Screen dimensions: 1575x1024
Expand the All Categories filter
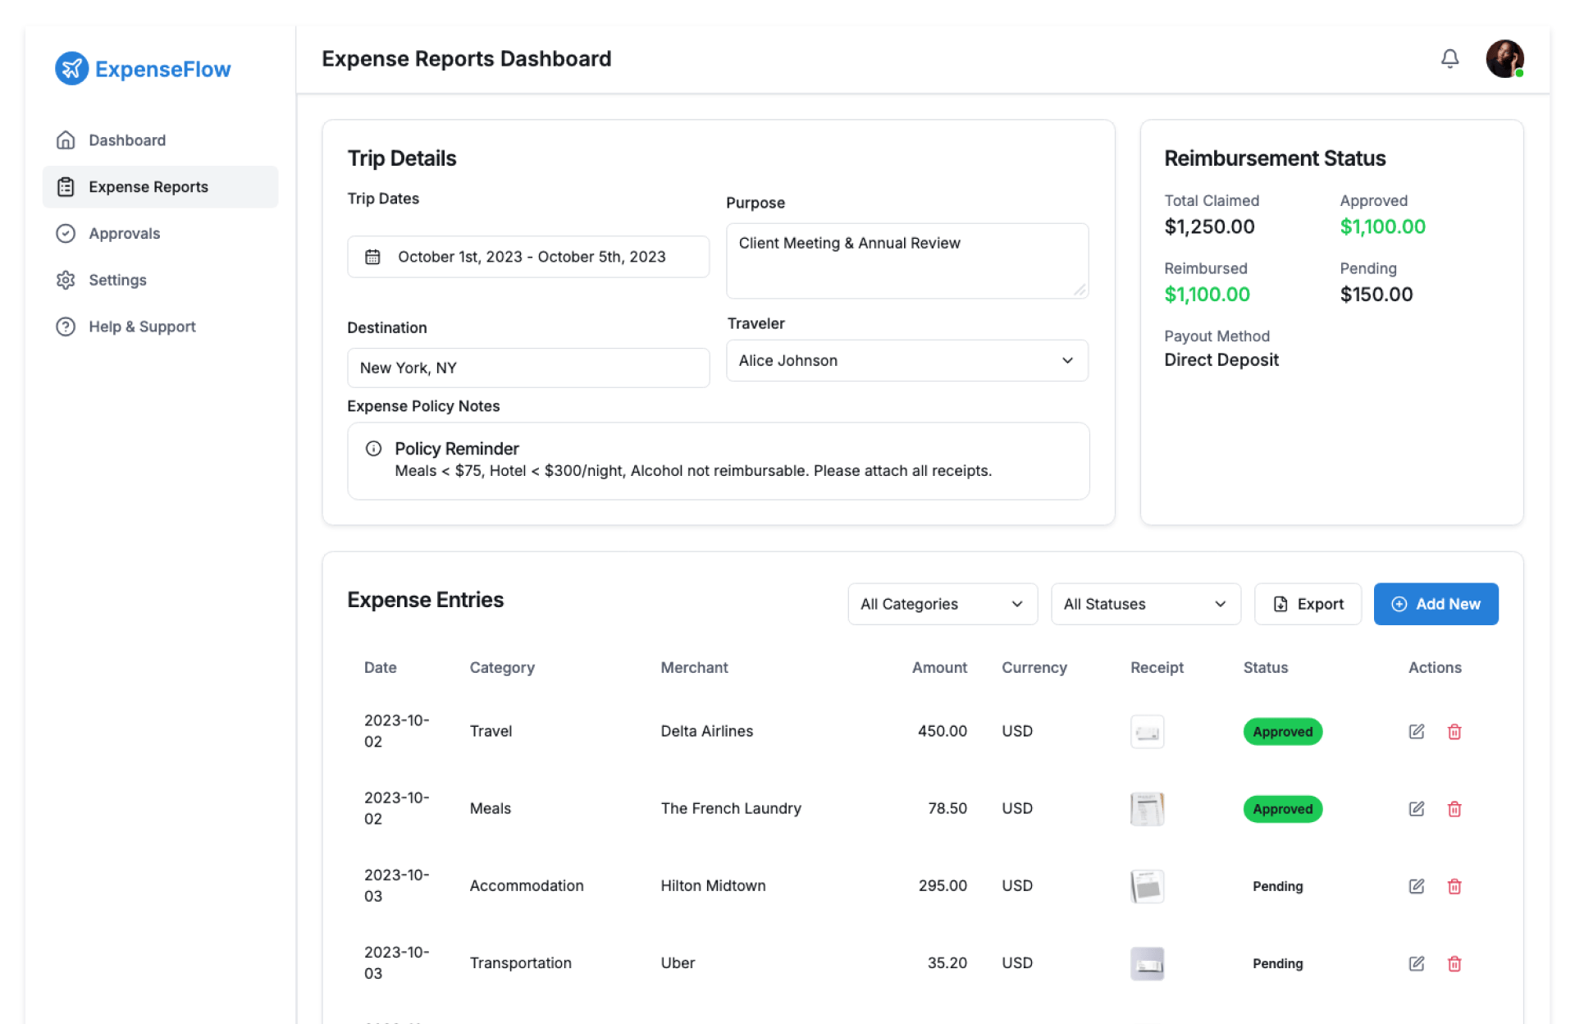coord(942,604)
